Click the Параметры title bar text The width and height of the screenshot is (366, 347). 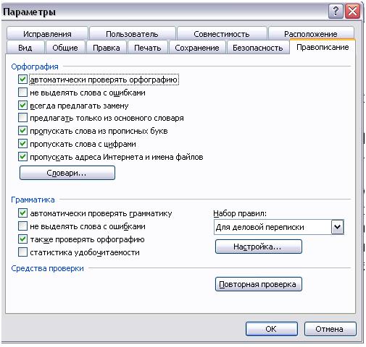(29, 12)
